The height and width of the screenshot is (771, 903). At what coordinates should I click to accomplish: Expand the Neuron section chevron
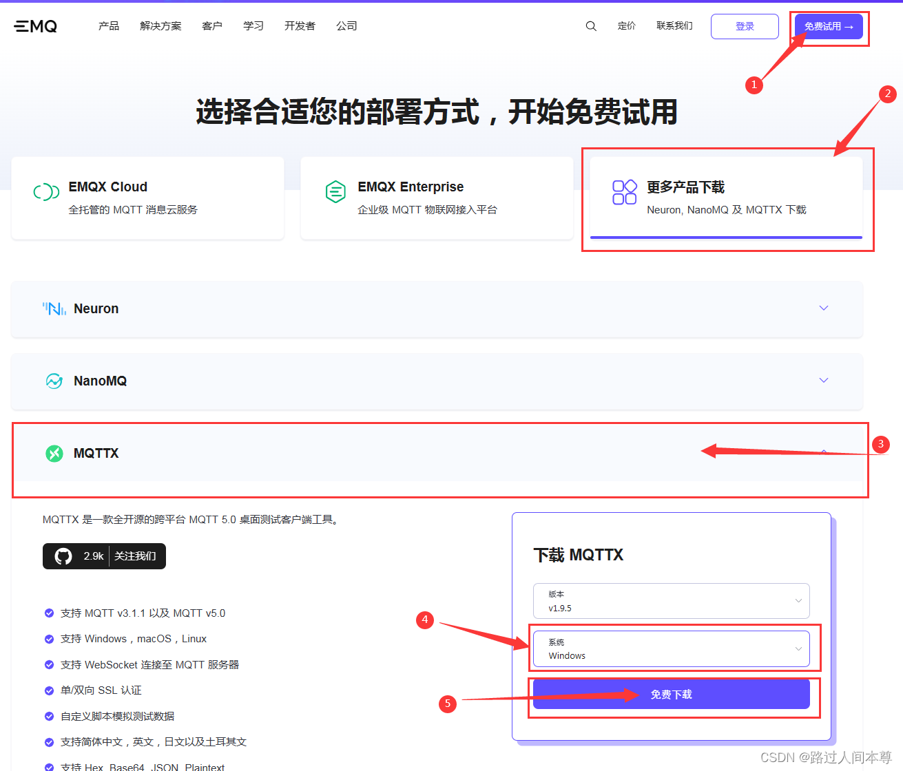pyautogui.click(x=824, y=308)
